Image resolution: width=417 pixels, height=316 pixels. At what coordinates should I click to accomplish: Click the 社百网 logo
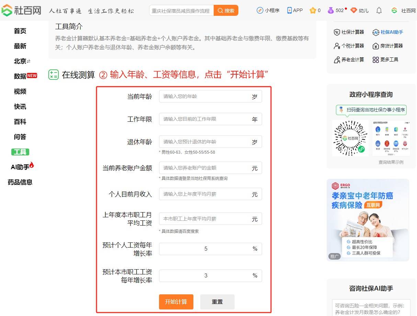[21, 10]
